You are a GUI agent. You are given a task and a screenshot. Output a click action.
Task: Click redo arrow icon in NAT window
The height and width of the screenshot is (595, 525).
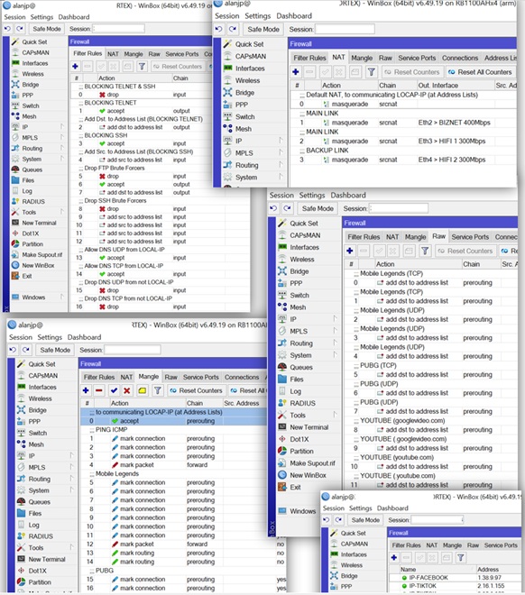233,29
